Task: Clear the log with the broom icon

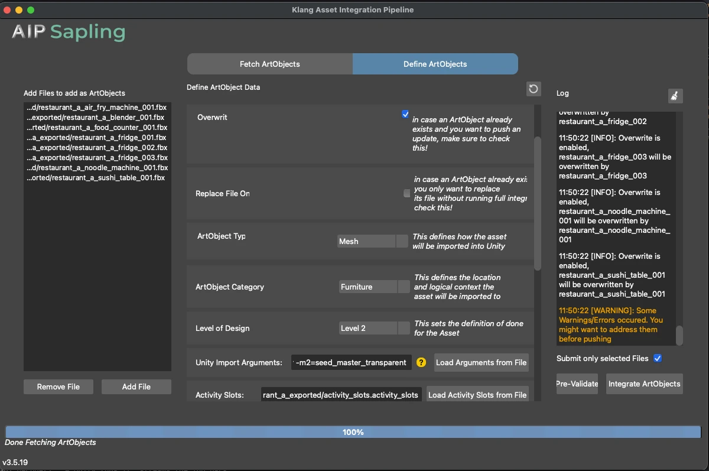Action: (675, 96)
